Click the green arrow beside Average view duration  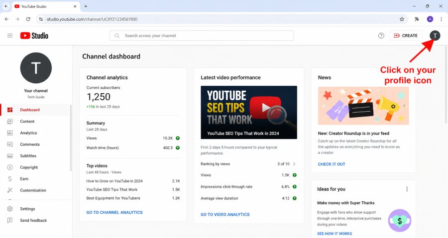pyautogui.click(x=295, y=198)
